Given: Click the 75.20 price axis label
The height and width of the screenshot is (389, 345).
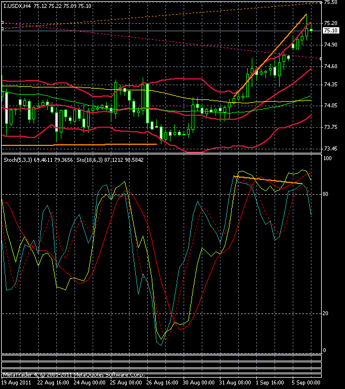Looking at the screenshot, I should coord(331,23).
